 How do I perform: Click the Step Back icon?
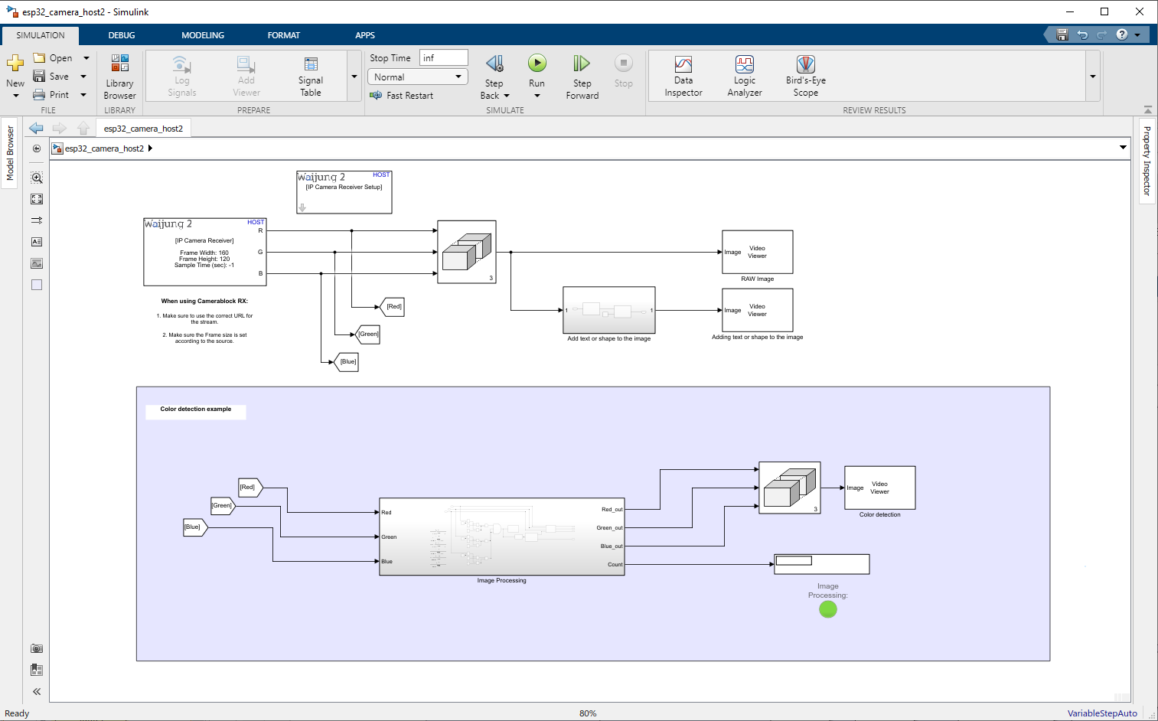(494, 64)
